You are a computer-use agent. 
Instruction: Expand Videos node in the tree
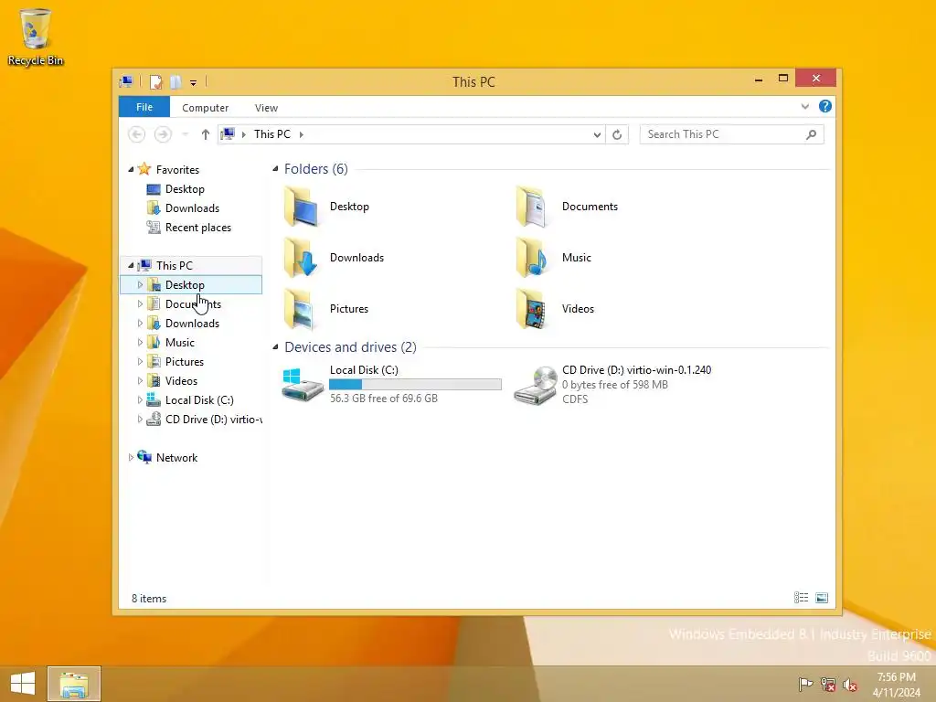coord(140,381)
